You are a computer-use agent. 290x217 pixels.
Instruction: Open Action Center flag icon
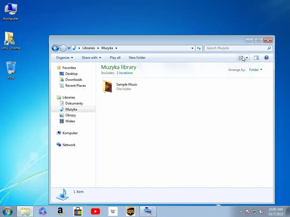click(248, 212)
